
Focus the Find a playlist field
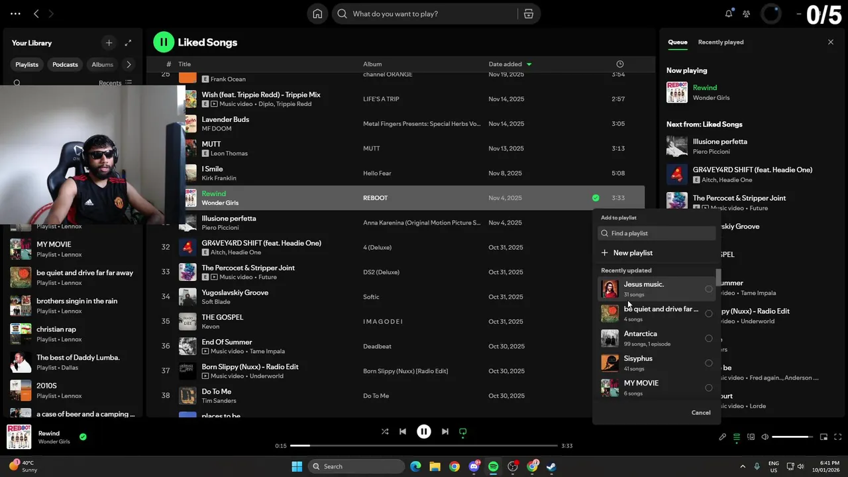(657, 233)
